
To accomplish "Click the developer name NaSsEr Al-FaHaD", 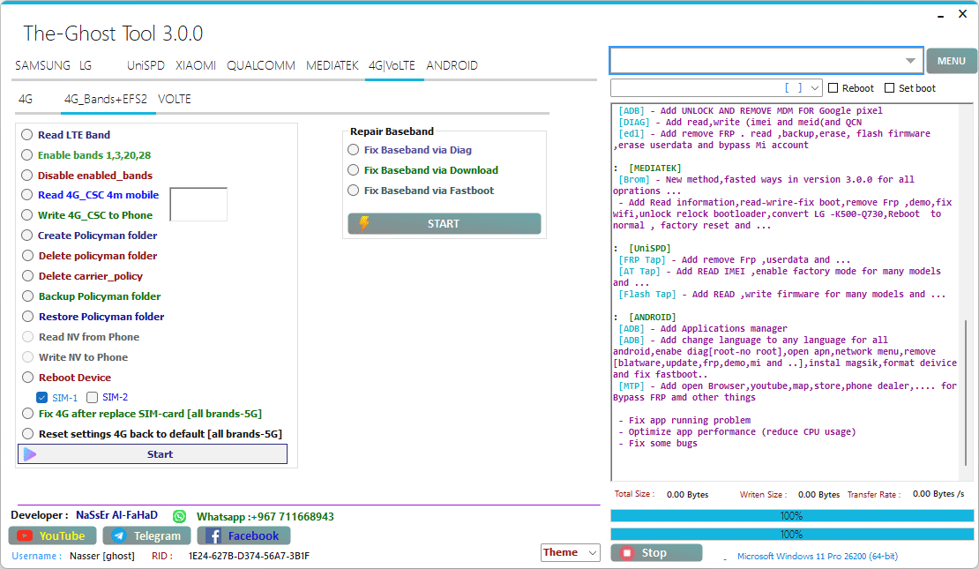I will [116, 515].
